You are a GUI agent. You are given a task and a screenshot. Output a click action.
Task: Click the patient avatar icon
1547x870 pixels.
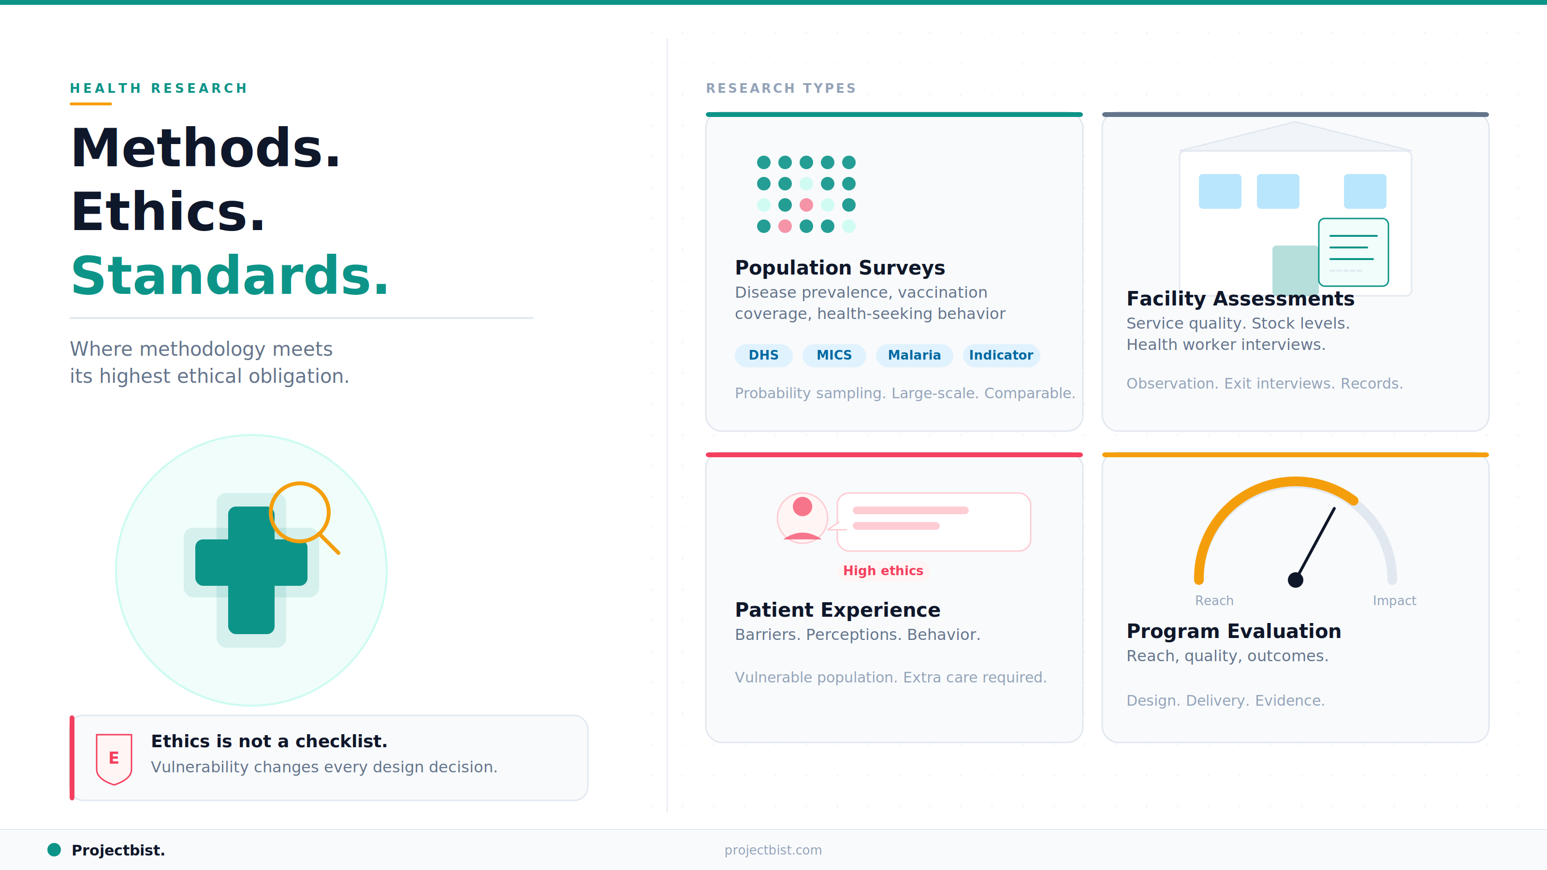(x=803, y=518)
